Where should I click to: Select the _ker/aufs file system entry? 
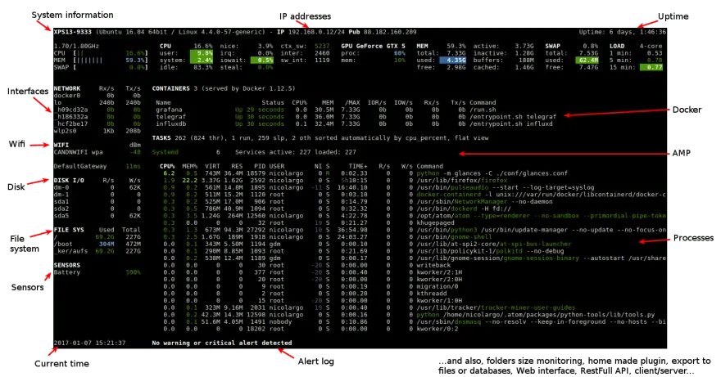pos(97,251)
